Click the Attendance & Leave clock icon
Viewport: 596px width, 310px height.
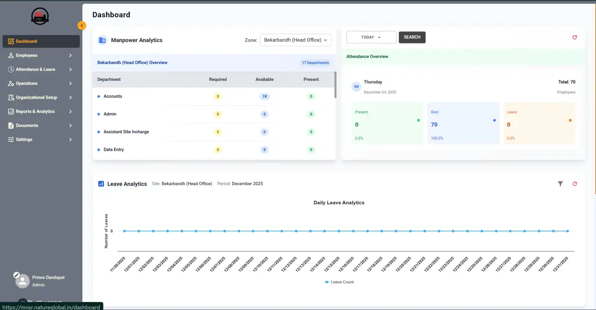(x=10, y=69)
